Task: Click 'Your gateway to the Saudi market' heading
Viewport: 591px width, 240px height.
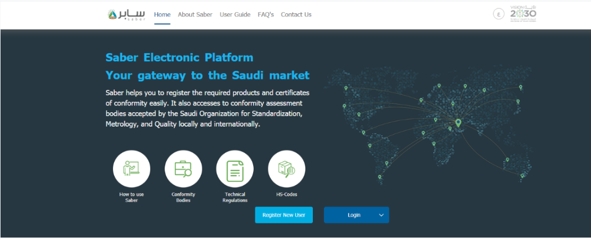Action: 207,75
